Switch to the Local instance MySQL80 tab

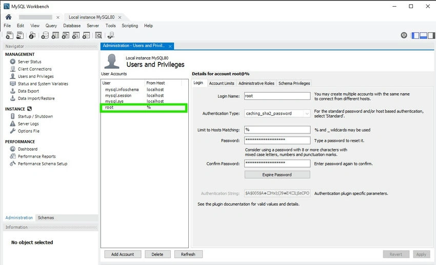click(x=91, y=17)
